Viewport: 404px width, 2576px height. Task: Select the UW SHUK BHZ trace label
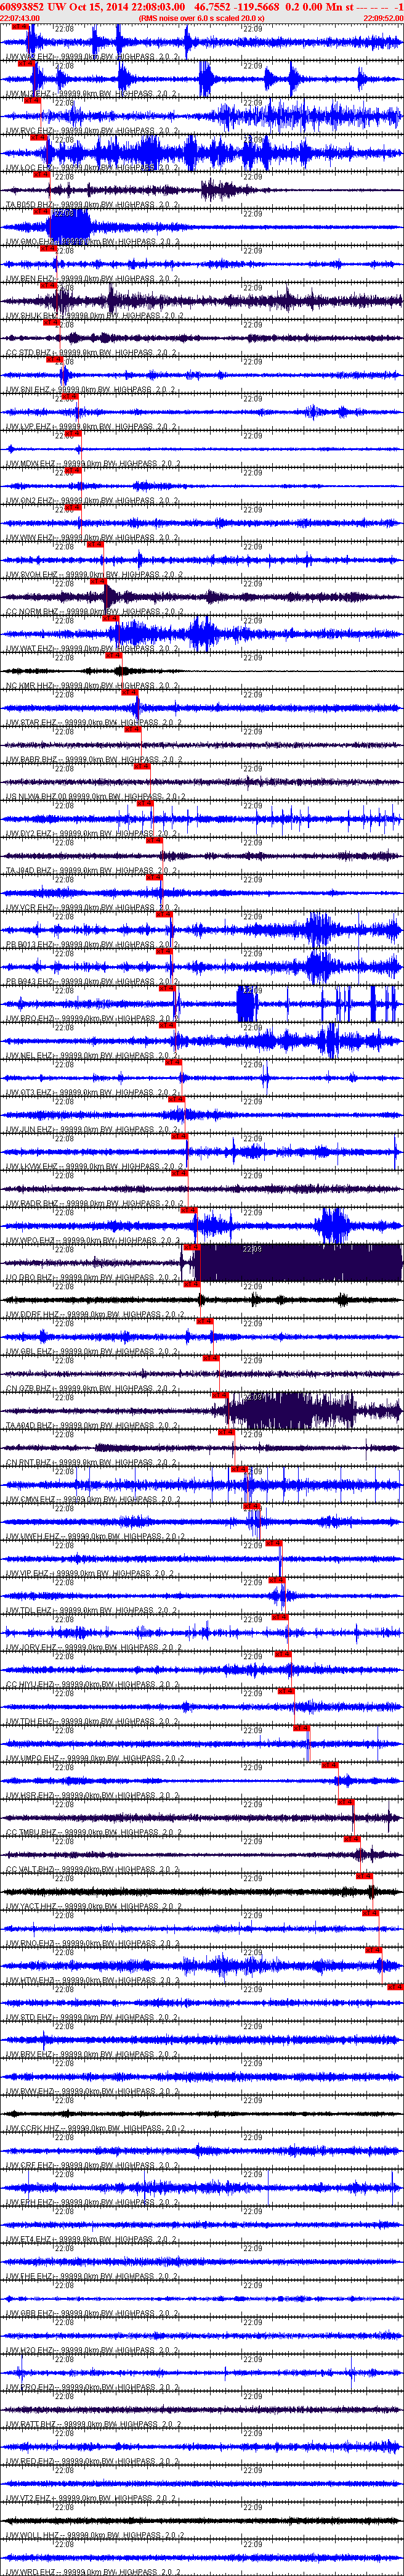tap(93, 315)
